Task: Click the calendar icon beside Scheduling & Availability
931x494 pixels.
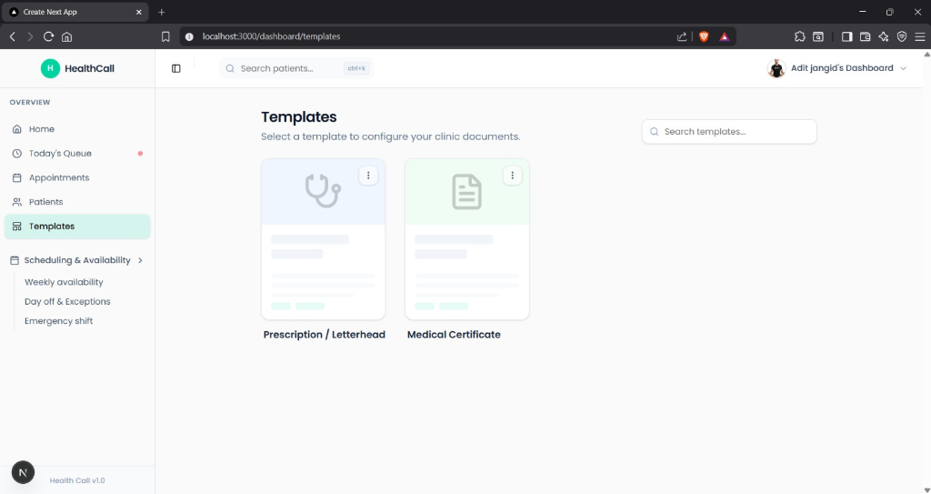Action: point(15,260)
